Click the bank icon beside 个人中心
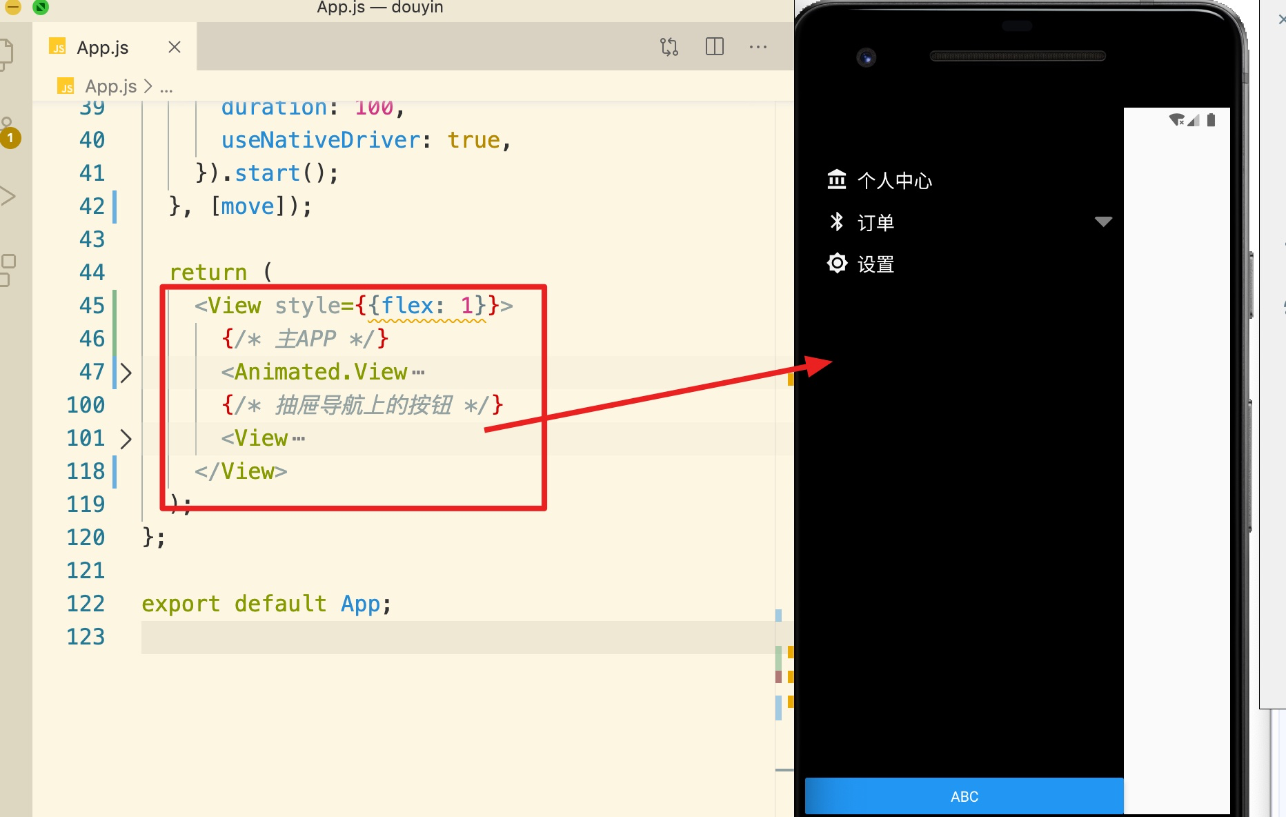This screenshot has width=1286, height=817. (x=837, y=179)
